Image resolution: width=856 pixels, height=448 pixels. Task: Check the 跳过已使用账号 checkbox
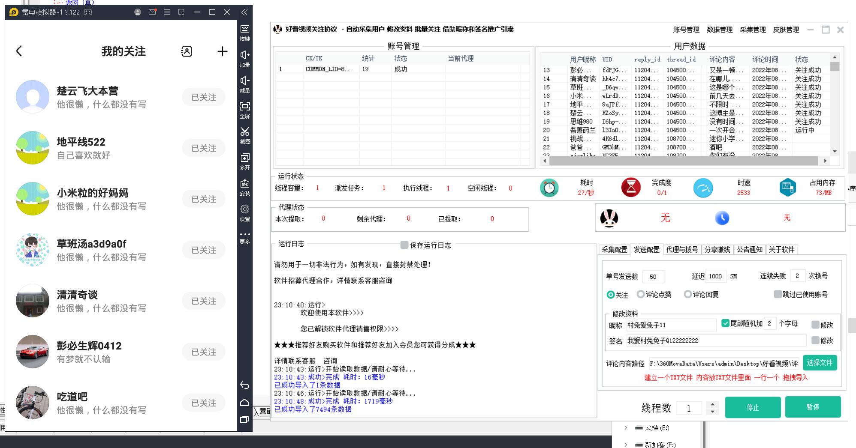[778, 294]
